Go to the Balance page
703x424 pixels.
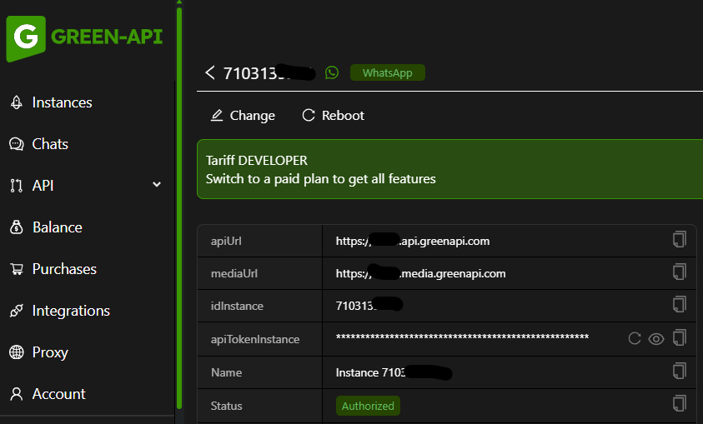coord(57,227)
